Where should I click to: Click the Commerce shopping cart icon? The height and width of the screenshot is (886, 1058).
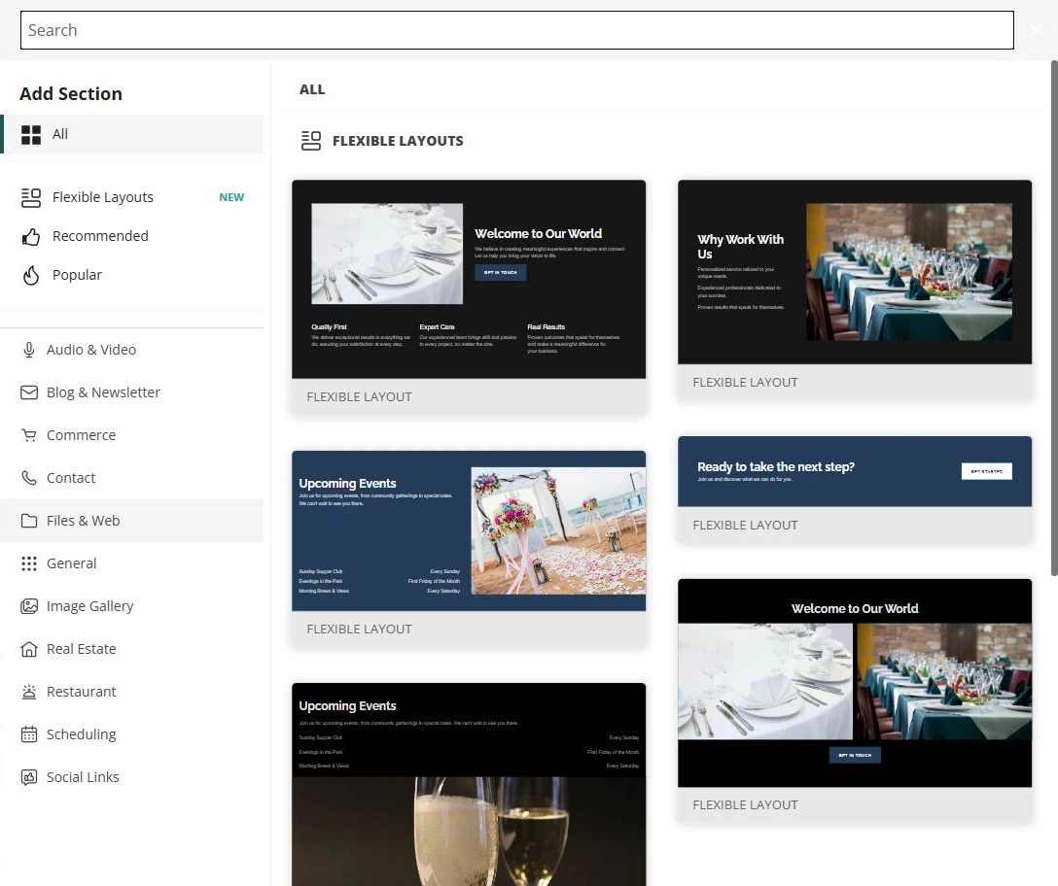[29, 435]
